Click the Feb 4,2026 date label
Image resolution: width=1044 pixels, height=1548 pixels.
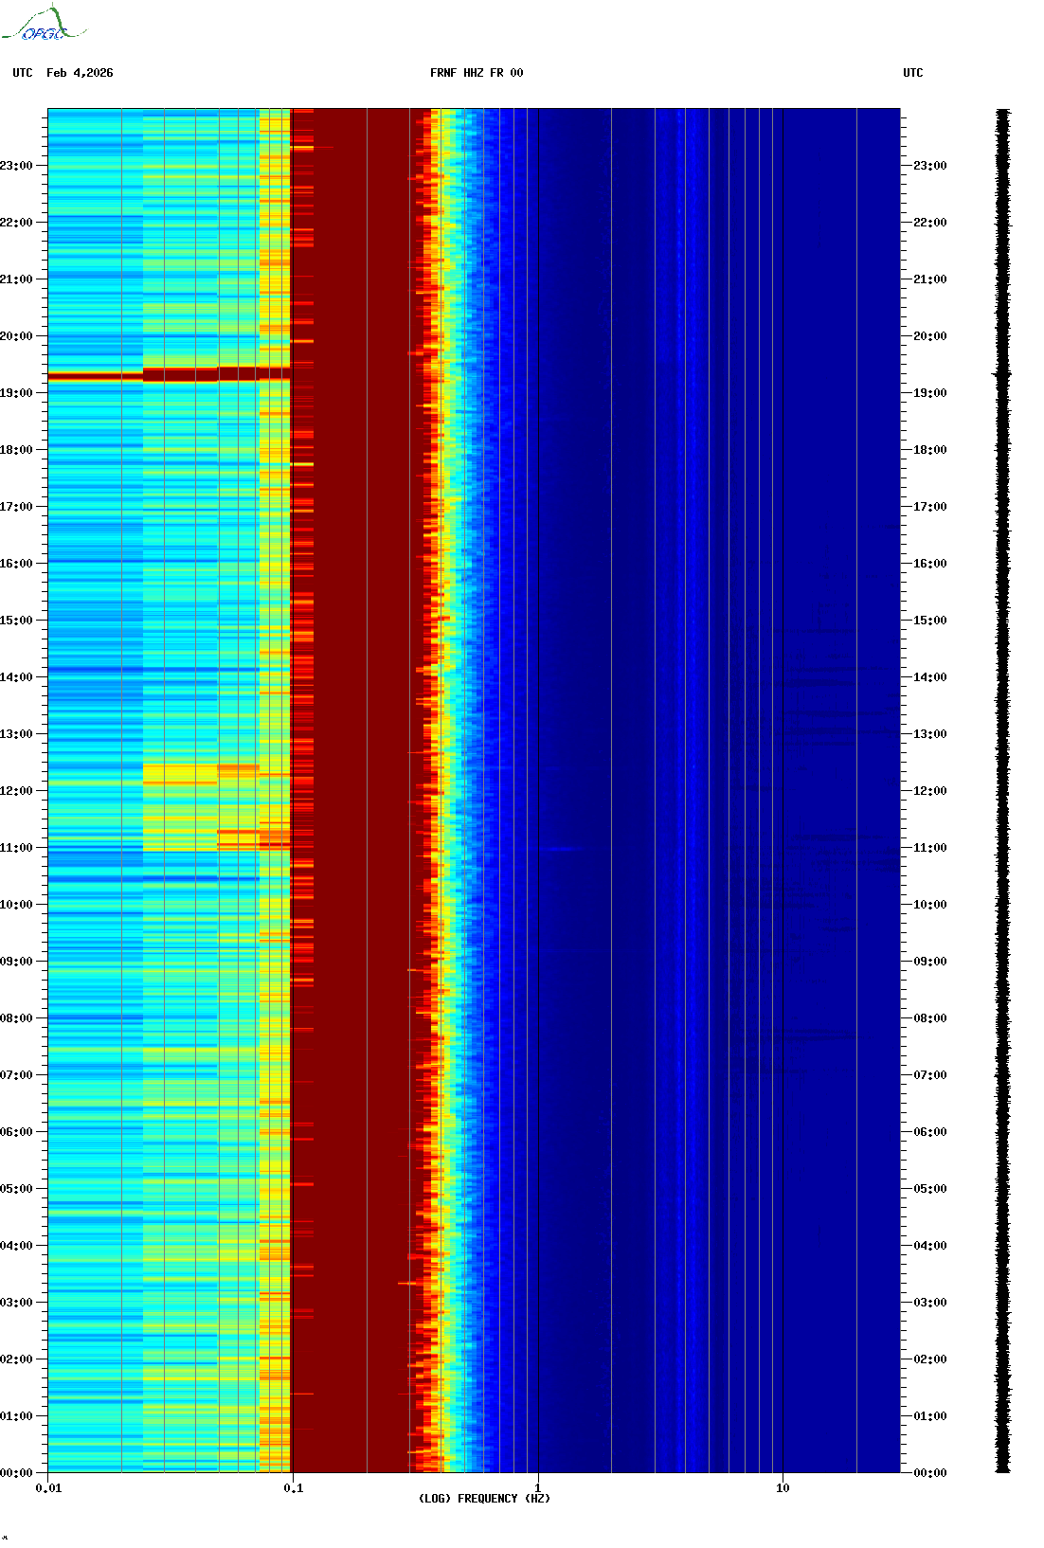click(x=80, y=73)
